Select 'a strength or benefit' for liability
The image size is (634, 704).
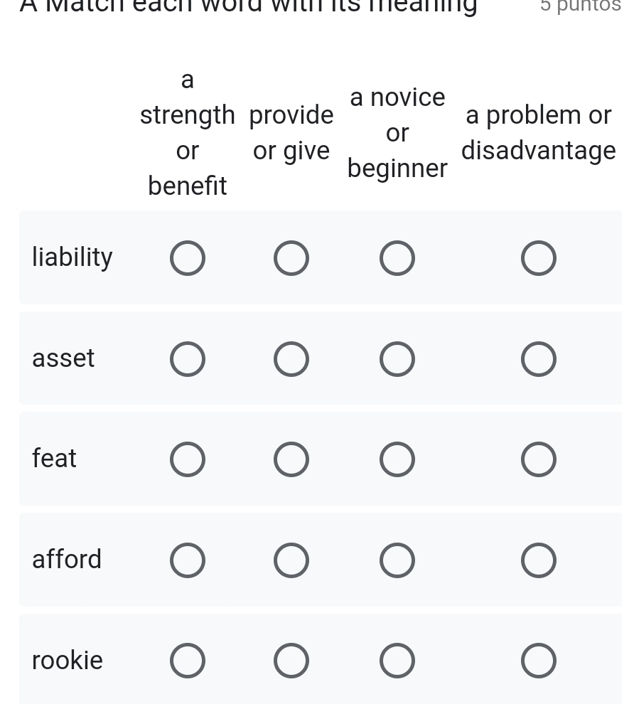(x=188, y=258)
